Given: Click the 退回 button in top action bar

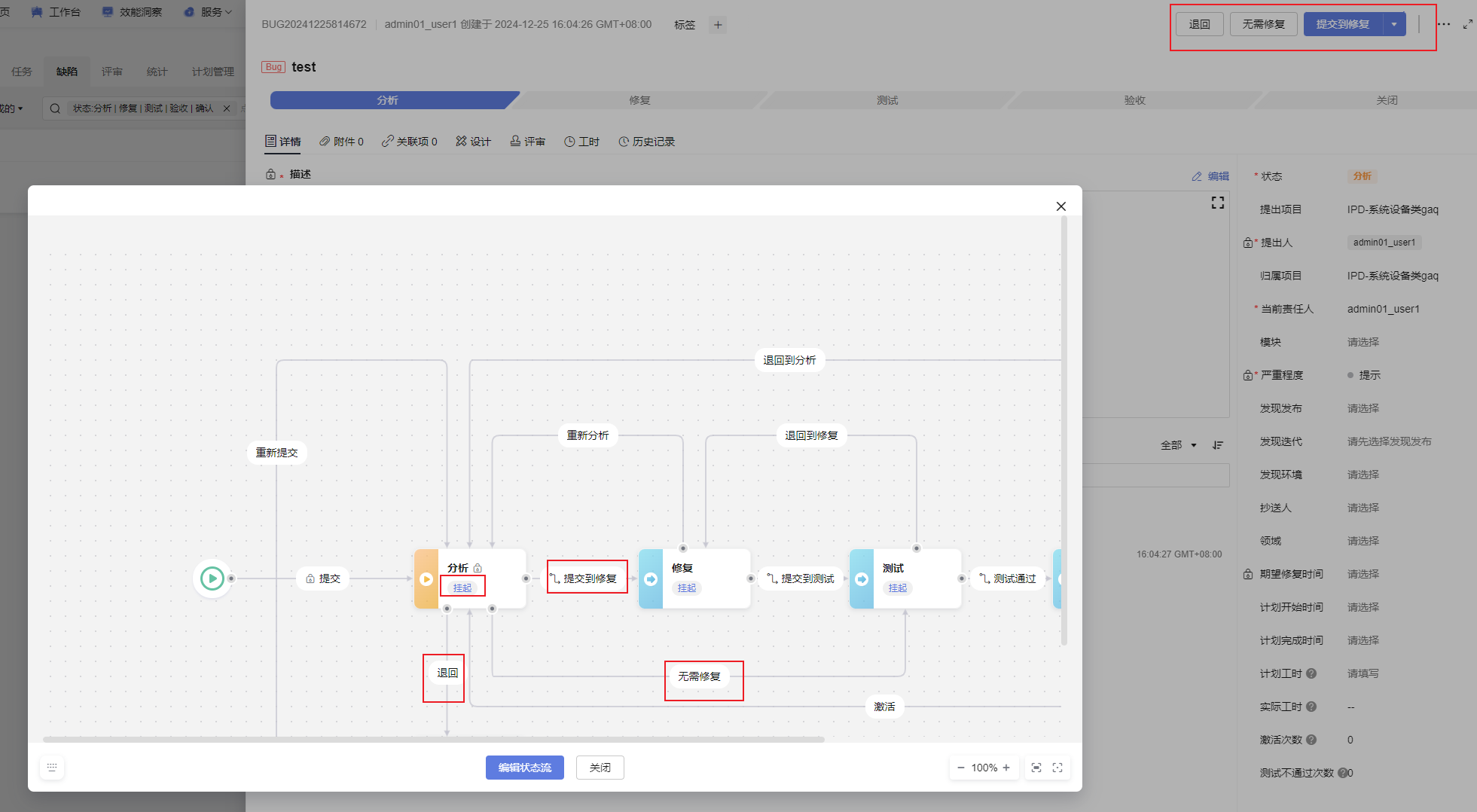Looking at the screenshot, I should coord(1200,24).
